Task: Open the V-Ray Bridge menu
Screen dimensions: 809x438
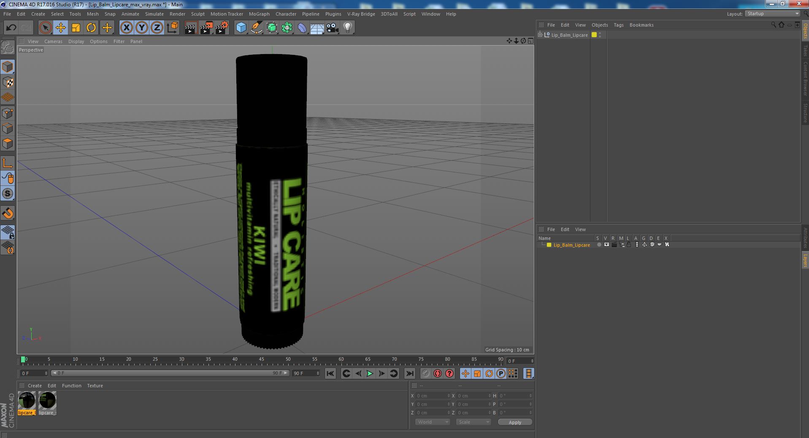Action: click(x=361, y=14)
